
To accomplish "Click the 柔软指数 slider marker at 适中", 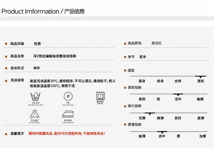I will pos(178,95).
